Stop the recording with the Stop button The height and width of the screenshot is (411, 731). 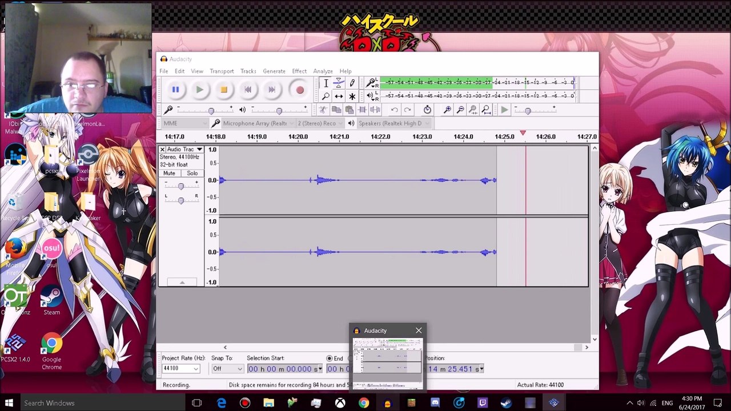coord(224,90)
